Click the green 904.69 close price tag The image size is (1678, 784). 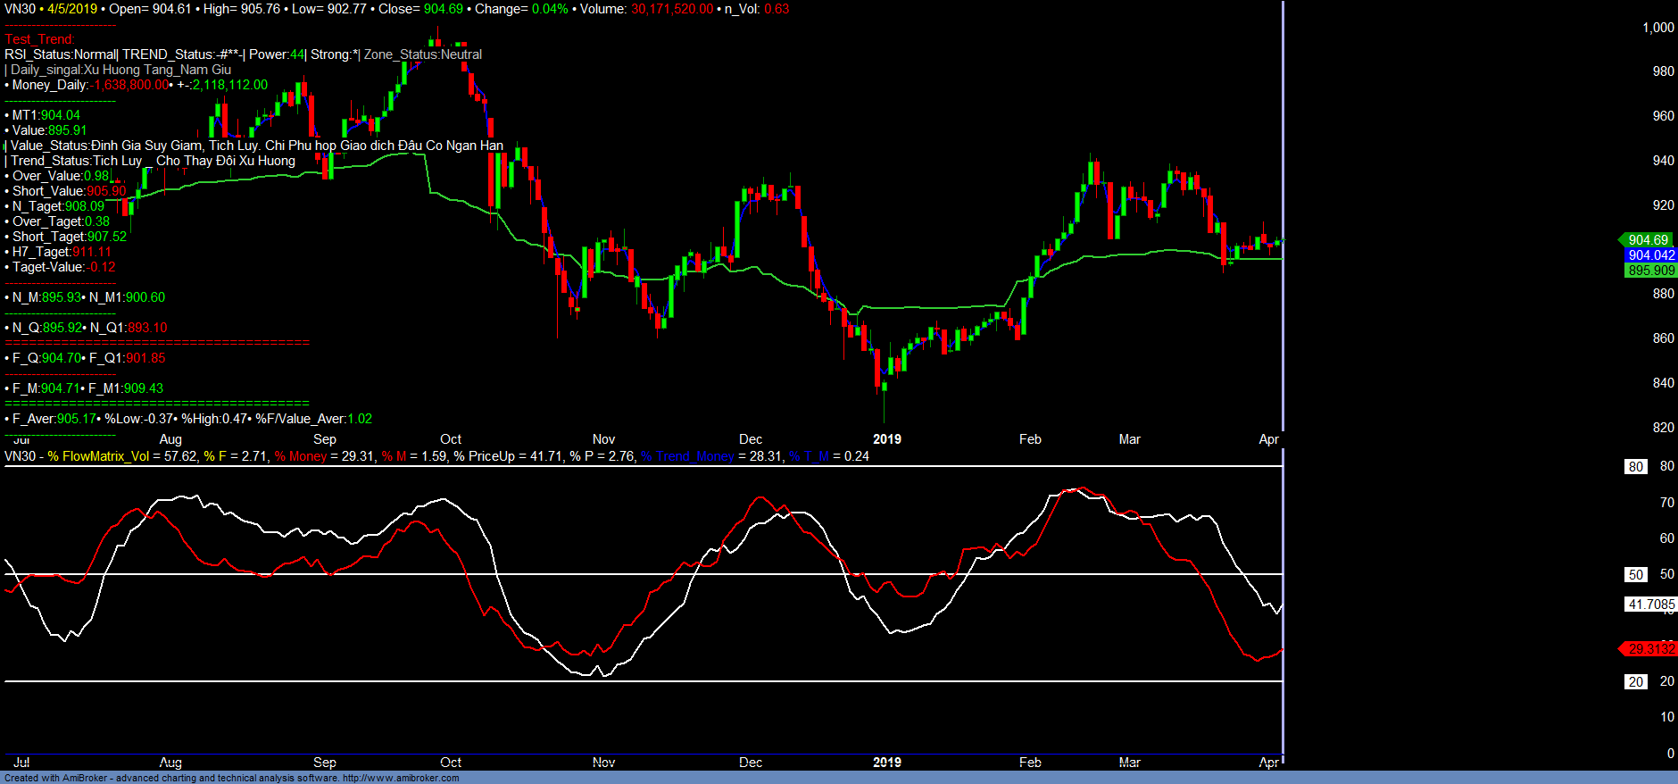pyautogui.click(x=1648, y=239)
